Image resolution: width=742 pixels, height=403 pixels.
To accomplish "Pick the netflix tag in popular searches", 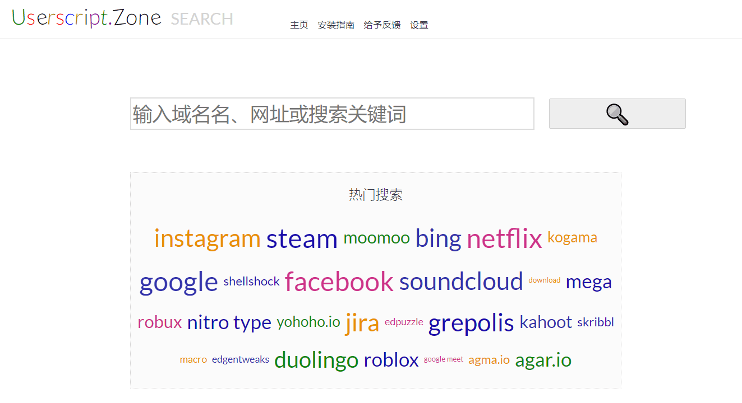I will point(504,238).
